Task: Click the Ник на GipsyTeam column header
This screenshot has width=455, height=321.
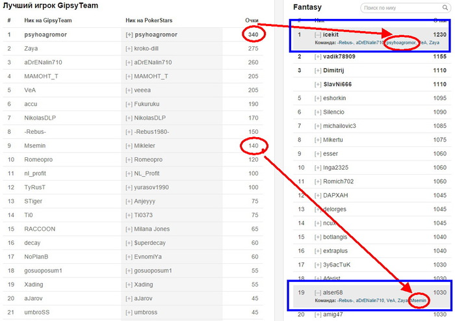Action: tap(48, 20)
